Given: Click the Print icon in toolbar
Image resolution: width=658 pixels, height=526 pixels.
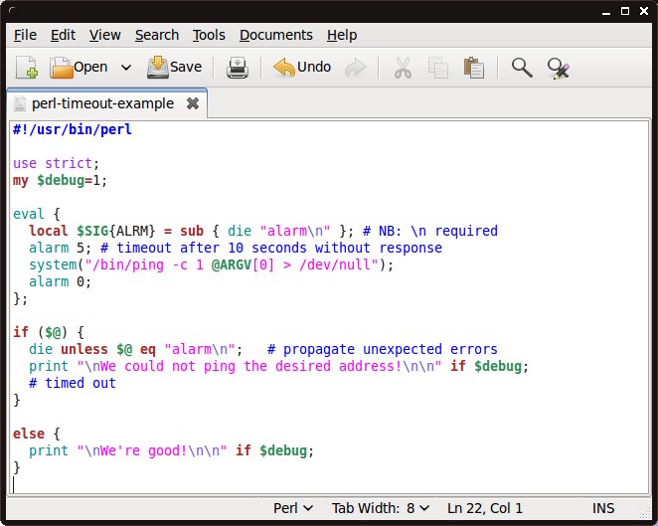Looking at the screenshot, I should [238, 68].
